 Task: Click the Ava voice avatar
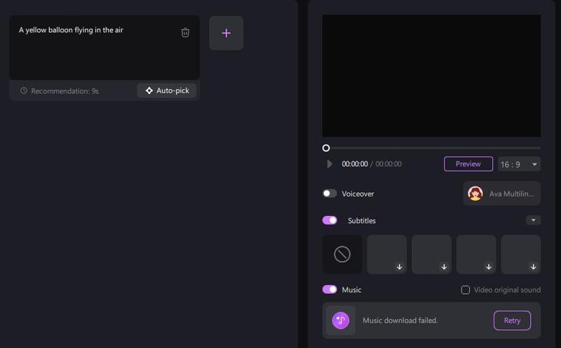pyautogui.click(x=475, y=194)
